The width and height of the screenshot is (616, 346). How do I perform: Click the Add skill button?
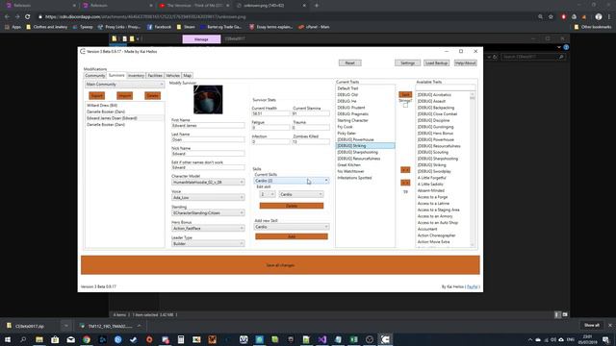point(292,236)
